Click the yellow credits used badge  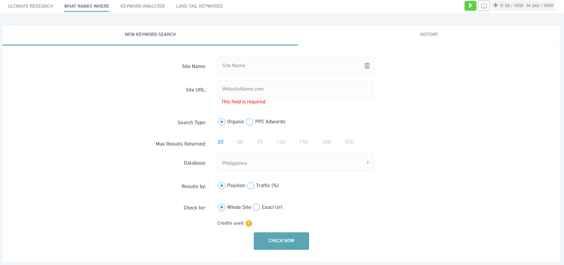(249, 223)
